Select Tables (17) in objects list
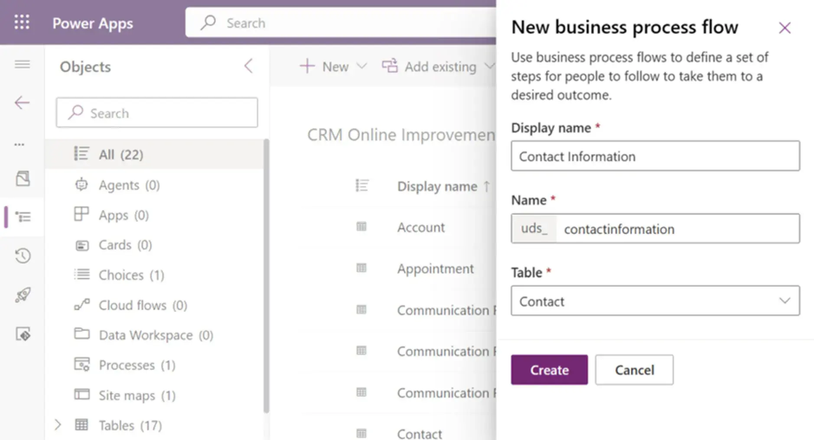This screenshot has width=814, height=440. [x=154, y=425]
